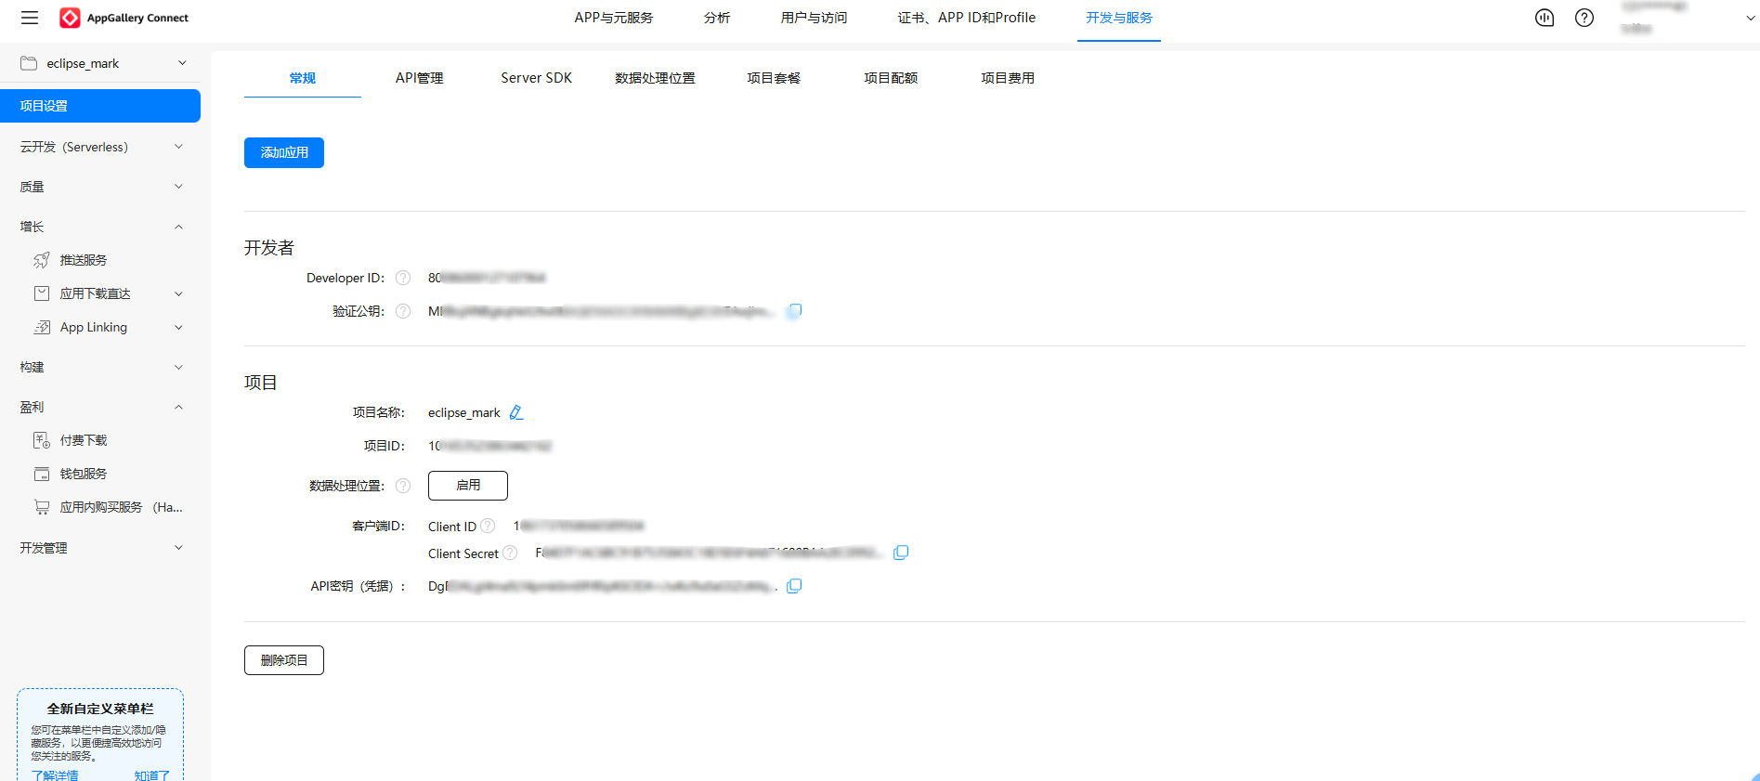Open the help question-mark icon in header
Screen dimensions: 1760x781
[1584, 18]
